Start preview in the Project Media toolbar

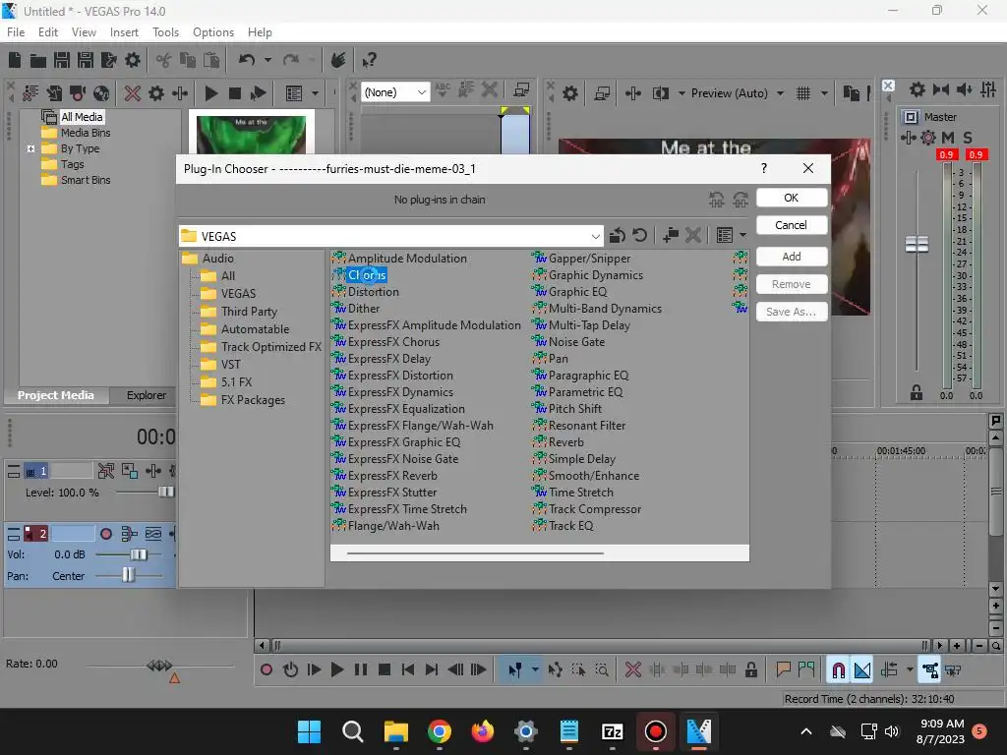[x=210, y=93]
